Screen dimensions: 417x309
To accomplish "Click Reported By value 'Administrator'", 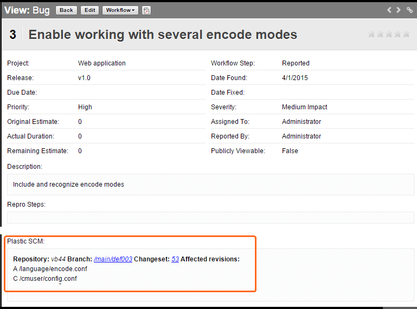I will coord(301,136).
